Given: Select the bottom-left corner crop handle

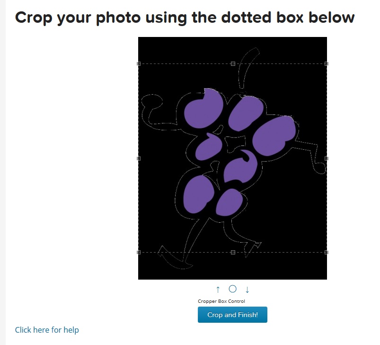Looking at the screenshot, I should pyautogui.click(x=139, y=252).
